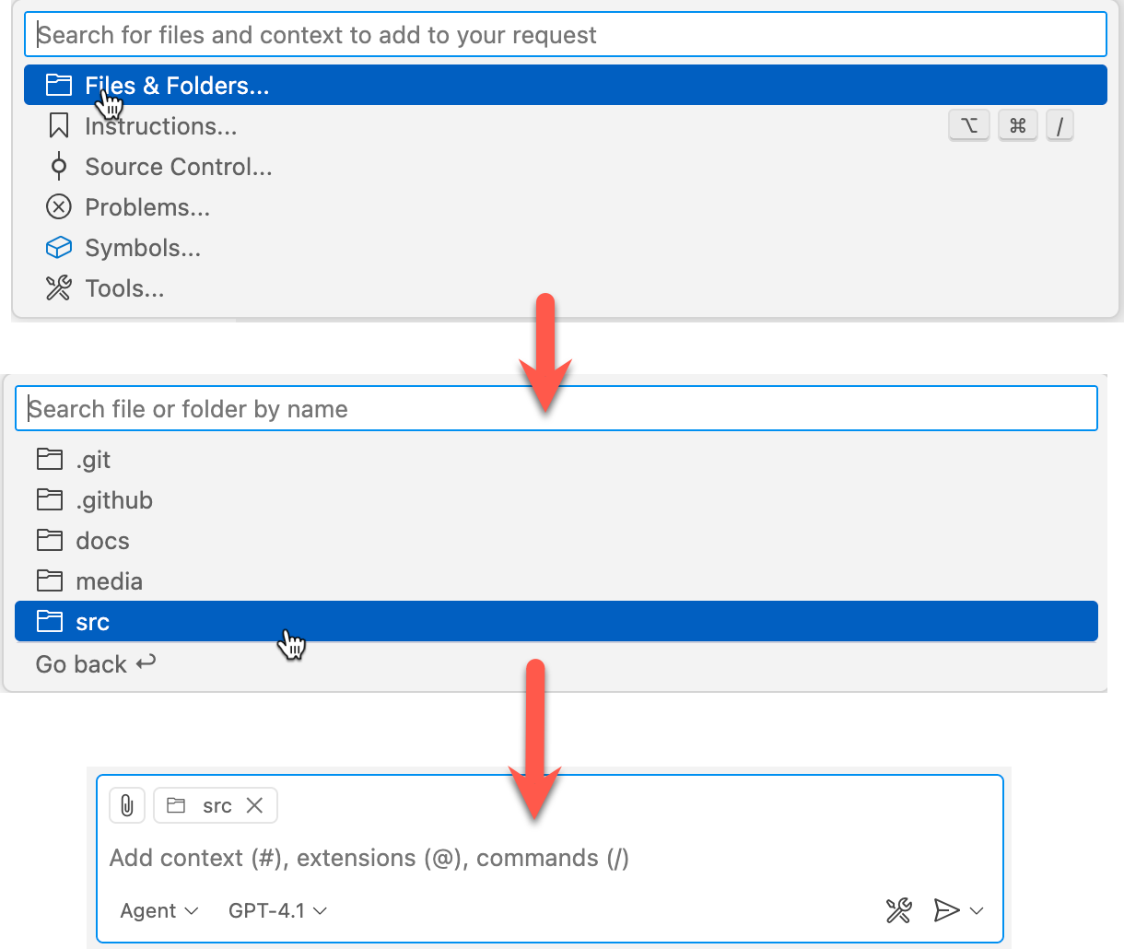This screenshot has width=1124, height=949.
Task: Choose Instructions from context list
Action: point(160,126)
